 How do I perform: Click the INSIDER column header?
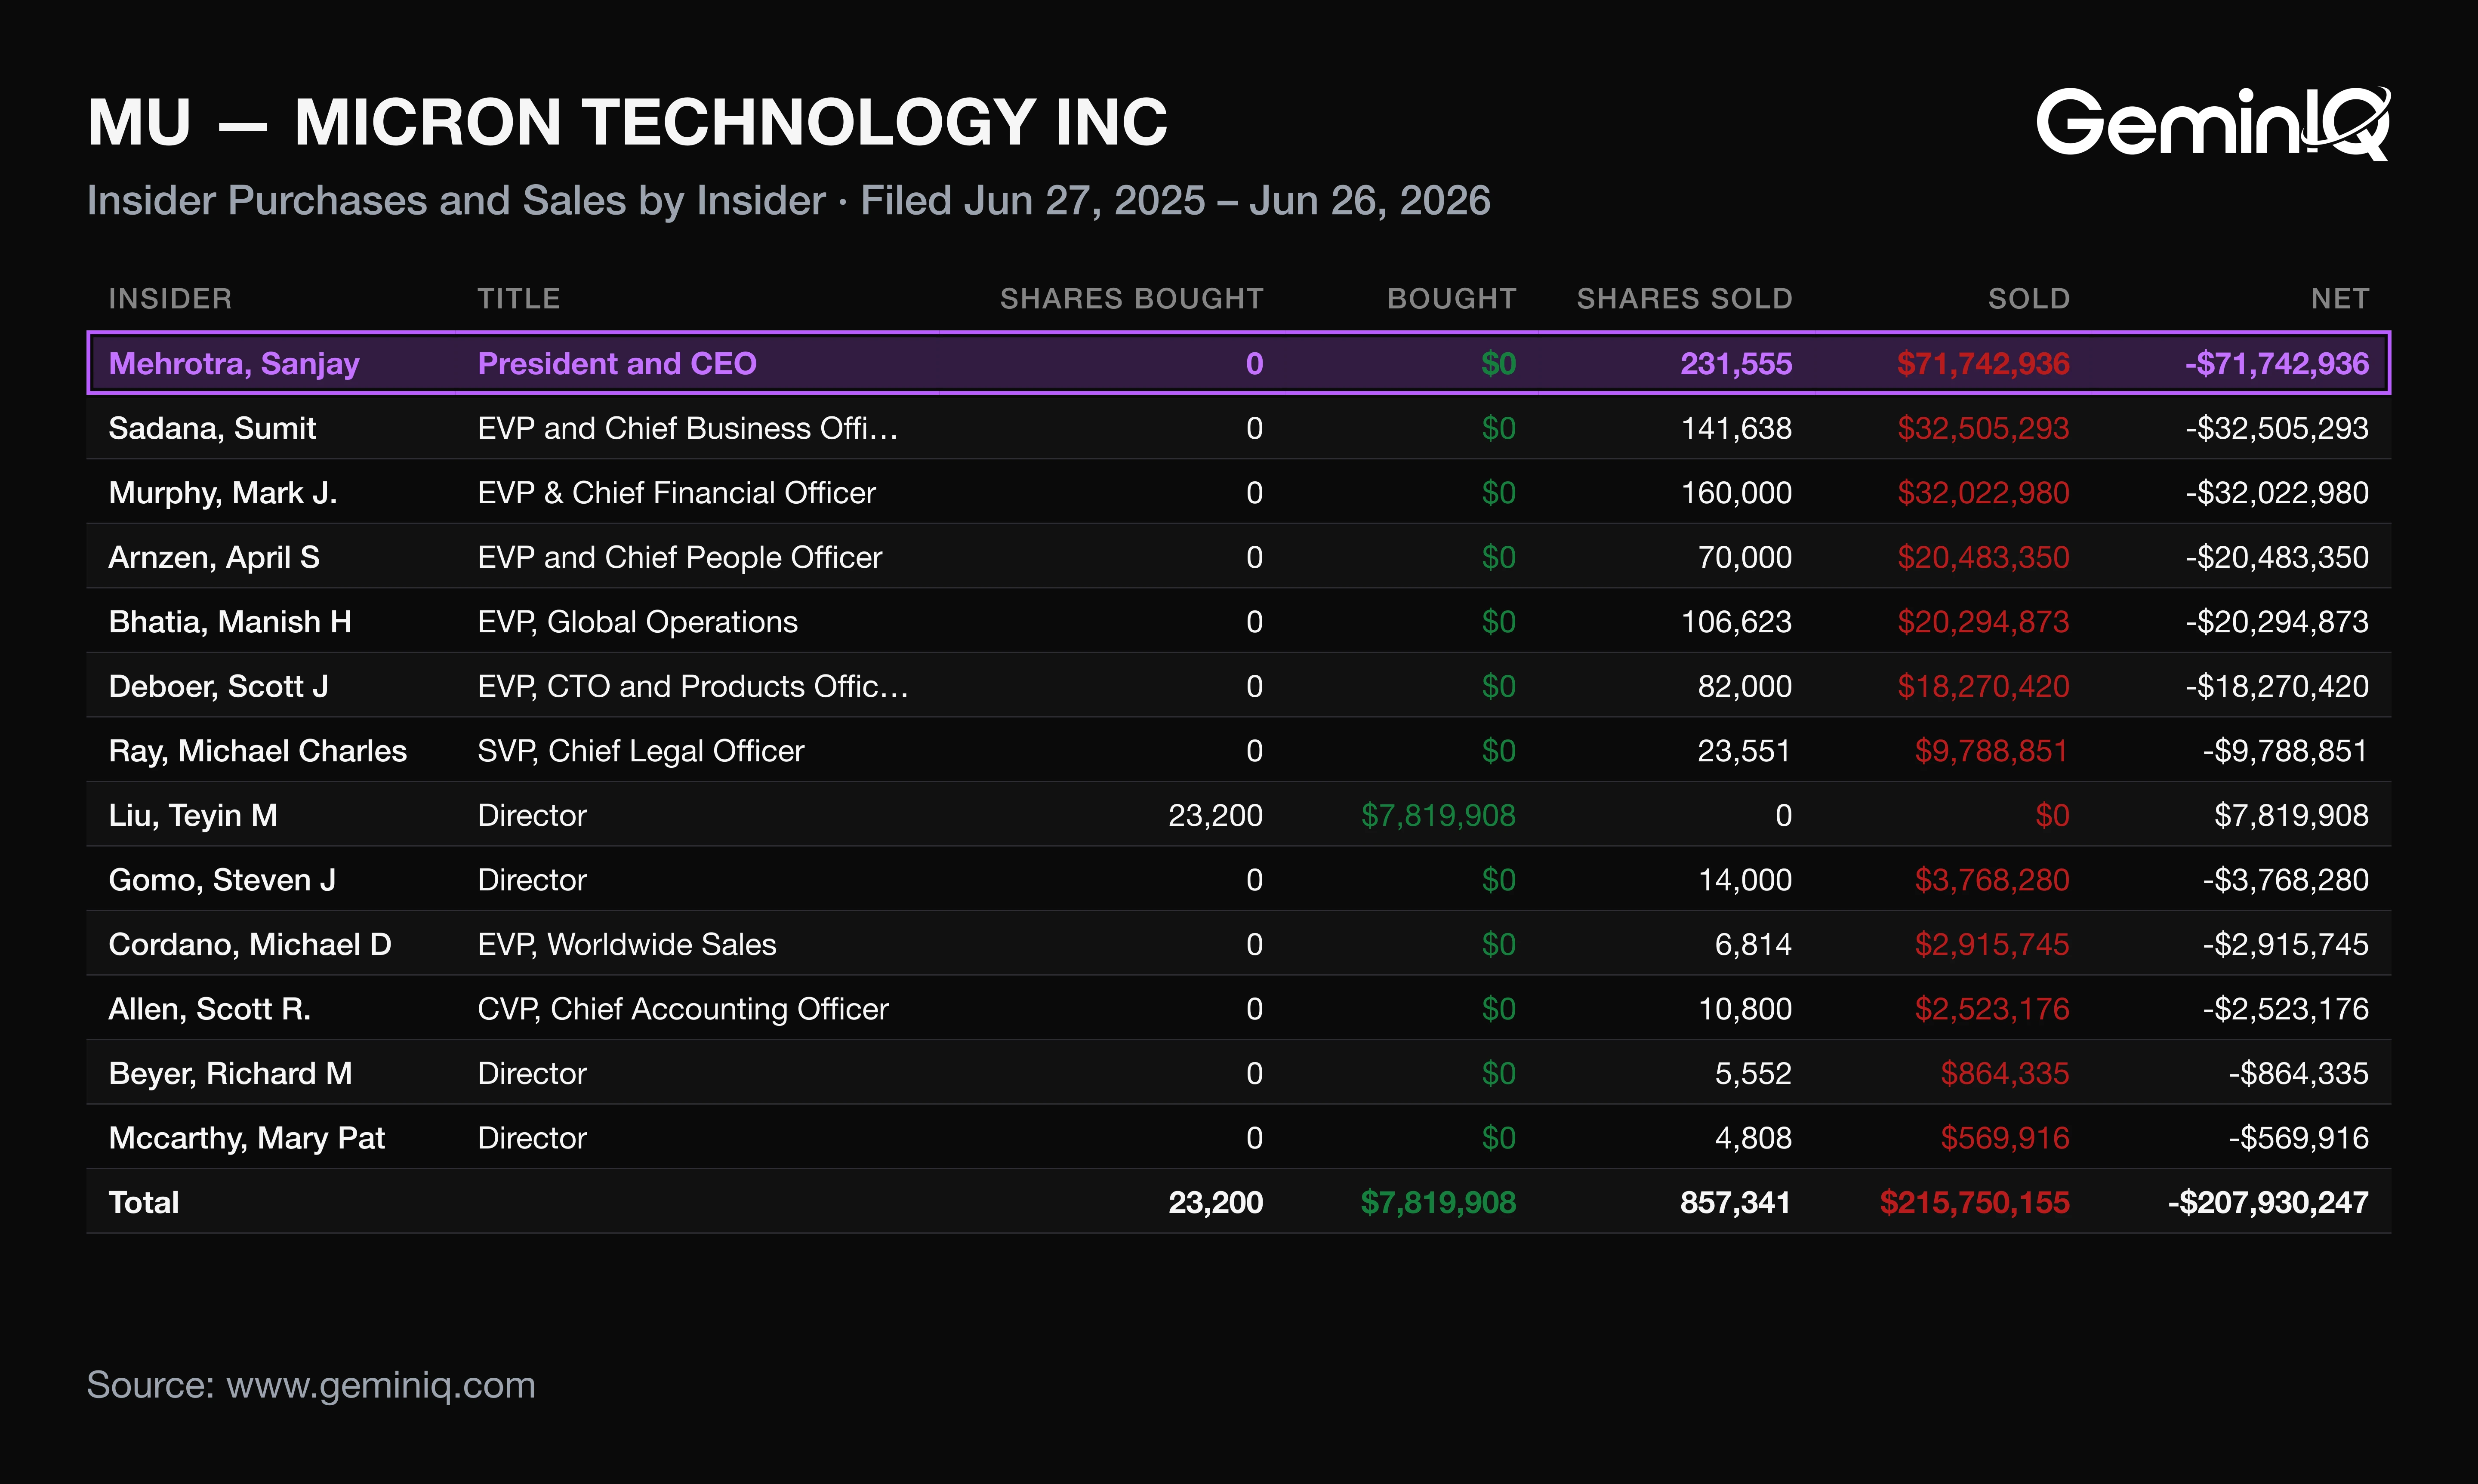click(x=170, y=299)
